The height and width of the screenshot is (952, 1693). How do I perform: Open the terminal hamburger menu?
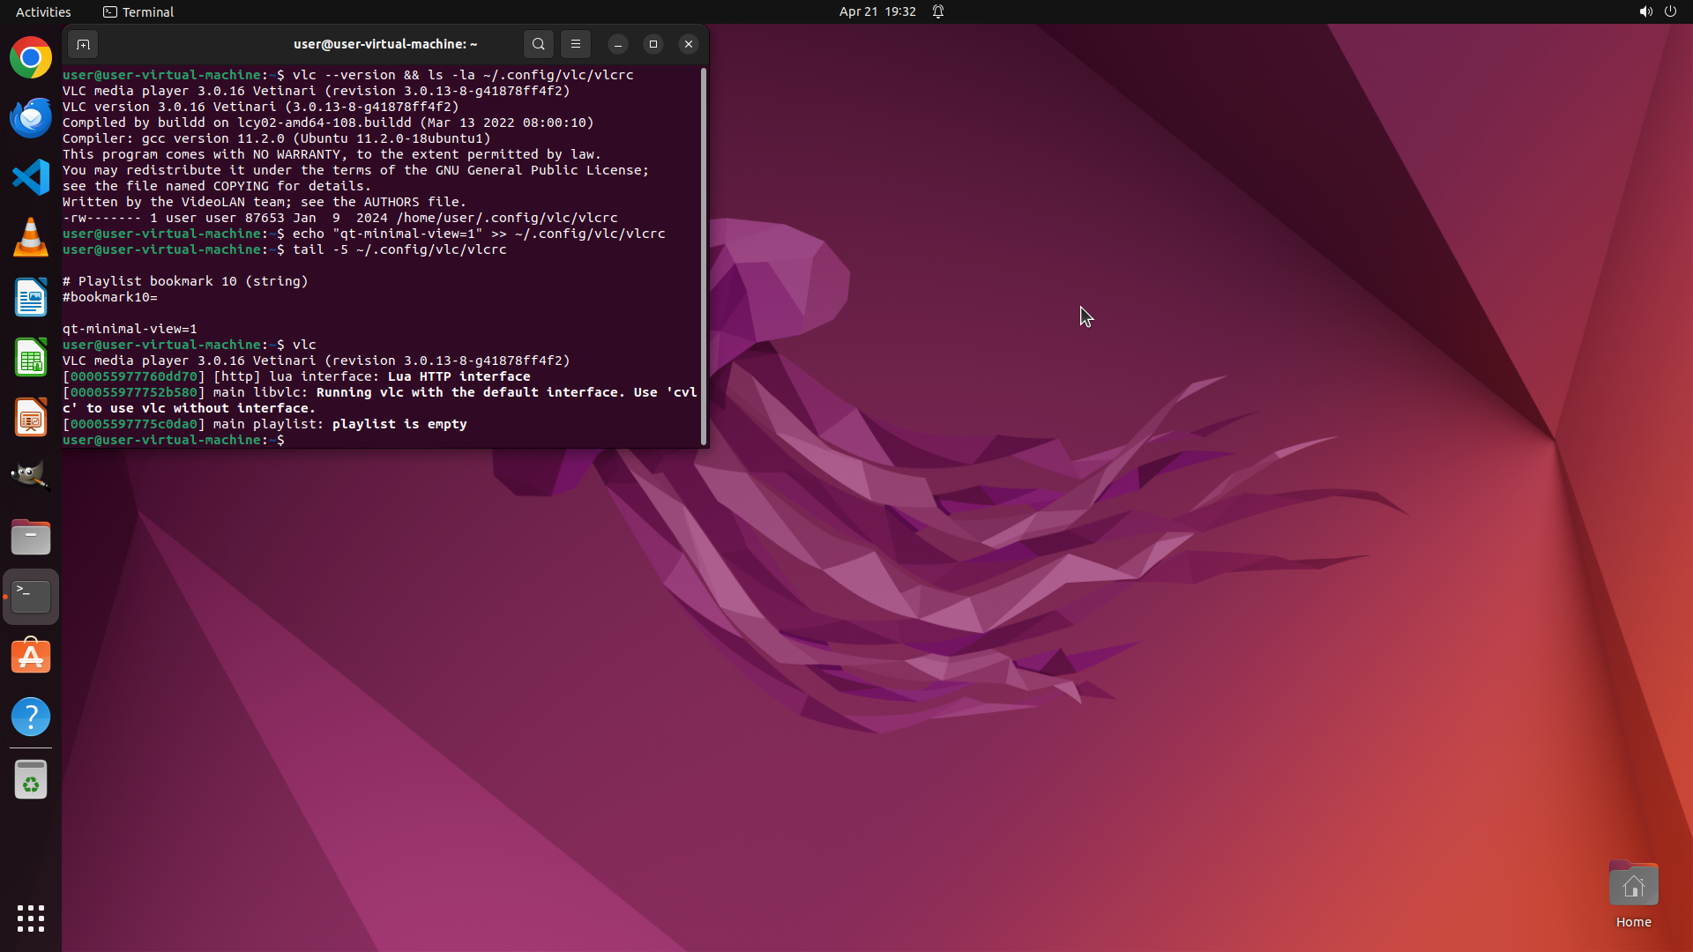tap(576, 44)
